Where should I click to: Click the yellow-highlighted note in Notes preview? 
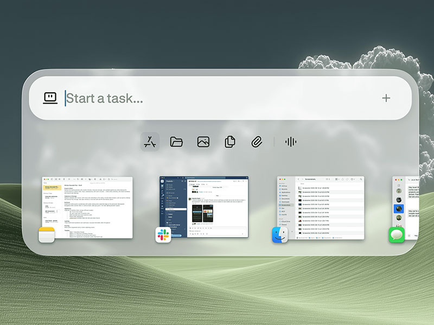click(53, 188)
